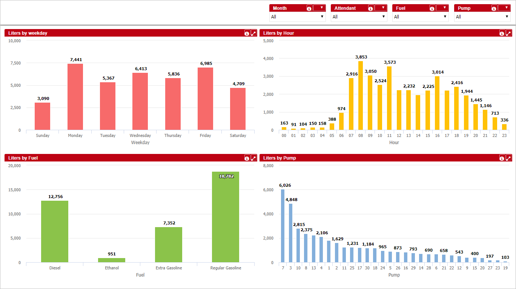Open info for Liters by weekday chart

(x=247, y=33)
